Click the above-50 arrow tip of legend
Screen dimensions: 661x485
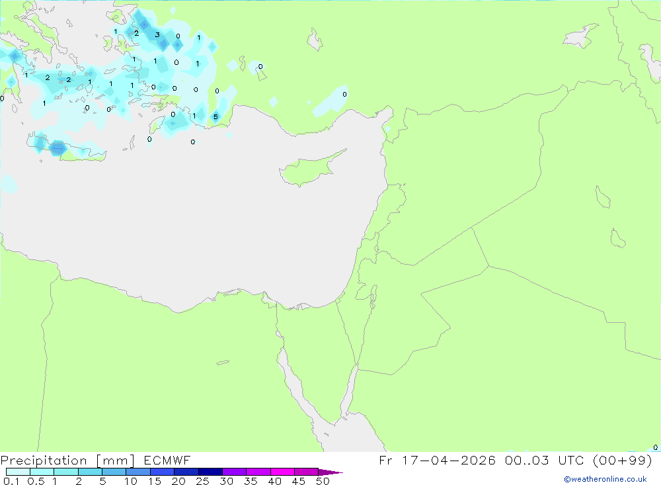(x=330, y=472)
